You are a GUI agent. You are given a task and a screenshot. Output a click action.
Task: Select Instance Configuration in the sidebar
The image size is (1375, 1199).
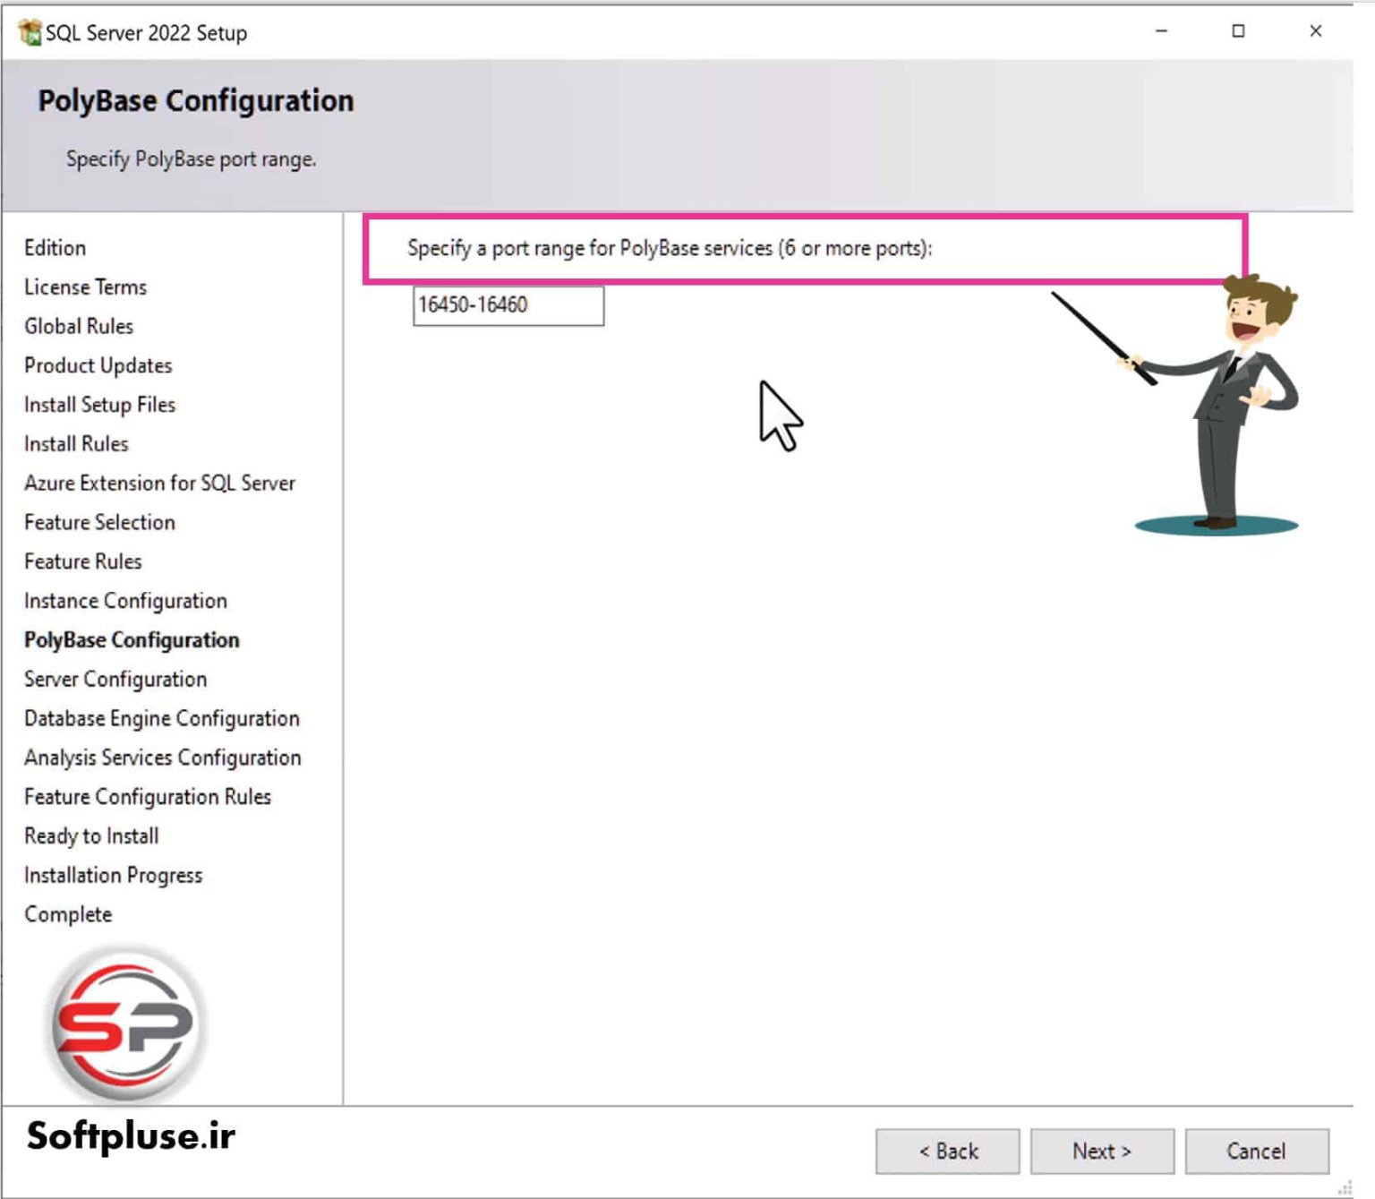[125, 601]
